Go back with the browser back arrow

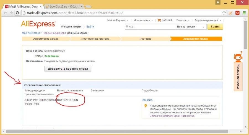click(x=5, y=13)
